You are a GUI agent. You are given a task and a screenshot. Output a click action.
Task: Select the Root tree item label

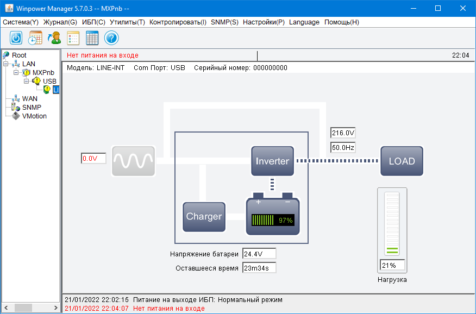point(19,55)
